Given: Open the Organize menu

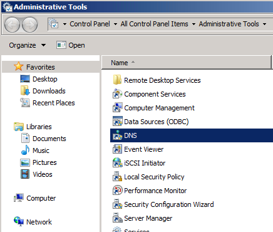Looking at the screenshot, I should pos(27,45).
